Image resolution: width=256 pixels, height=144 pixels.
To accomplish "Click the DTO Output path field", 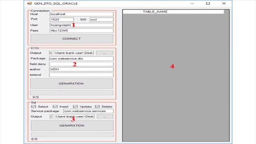I will click(71, 53).
